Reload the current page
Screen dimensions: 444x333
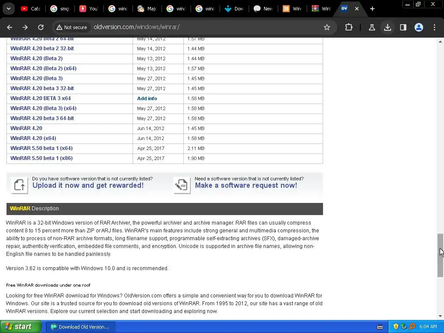pyautogui.click(x=41, y=27)
